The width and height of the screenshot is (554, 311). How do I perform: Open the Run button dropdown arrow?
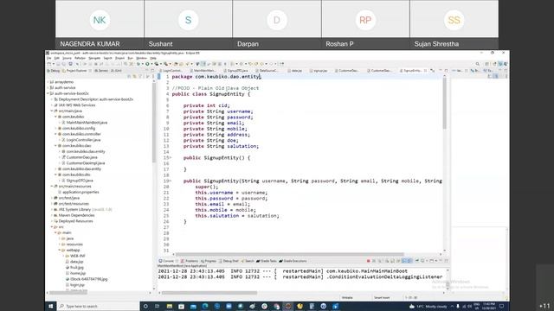(x=151, y=64)
